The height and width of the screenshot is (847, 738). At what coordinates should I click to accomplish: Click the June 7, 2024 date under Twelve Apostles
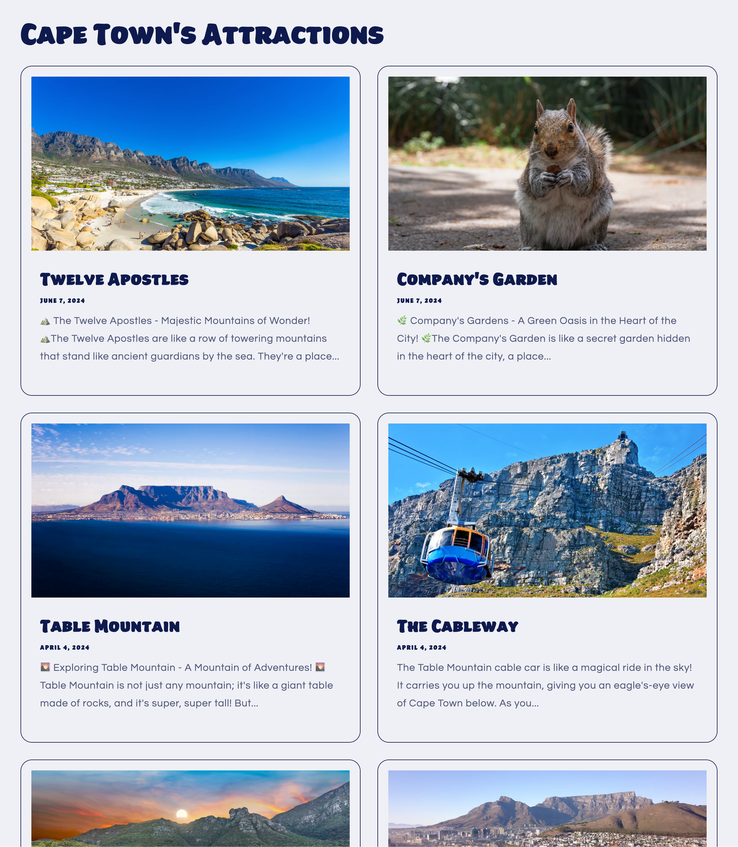[x=62, y=301]
